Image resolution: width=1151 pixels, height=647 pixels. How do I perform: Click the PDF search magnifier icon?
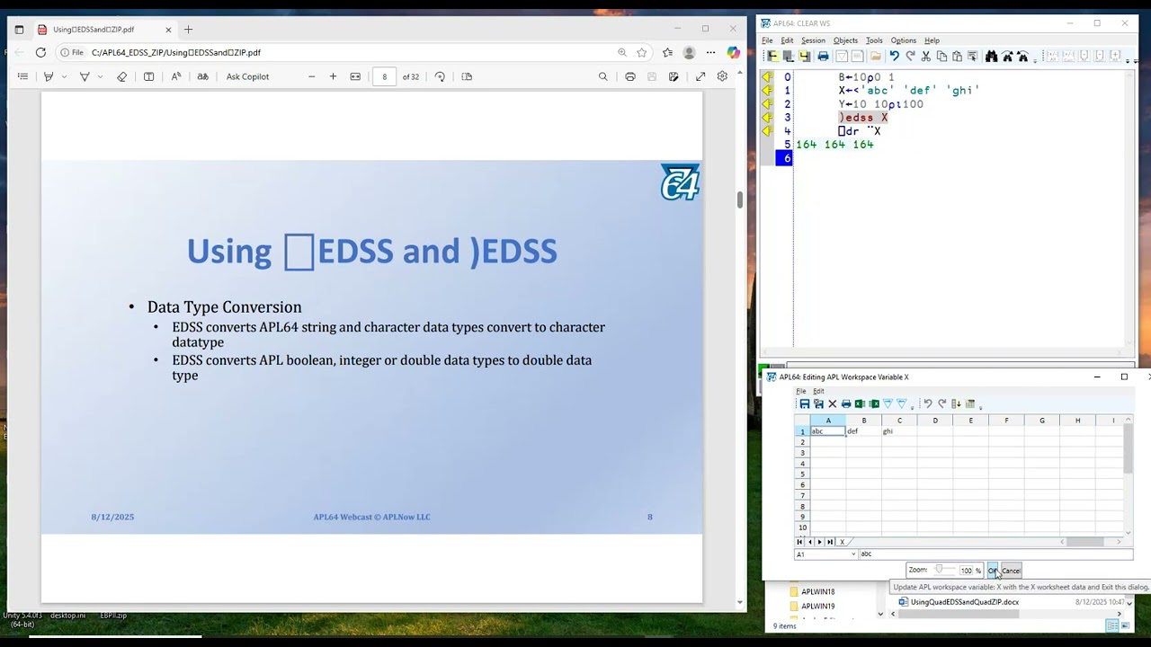coord(603,76)
